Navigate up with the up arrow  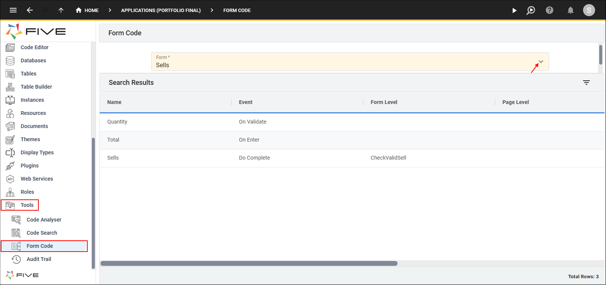click(x=61, y=10)
